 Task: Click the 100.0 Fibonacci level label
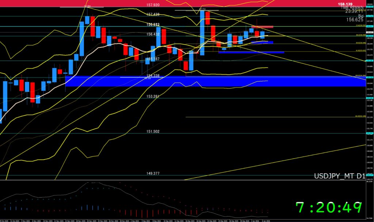359,76
